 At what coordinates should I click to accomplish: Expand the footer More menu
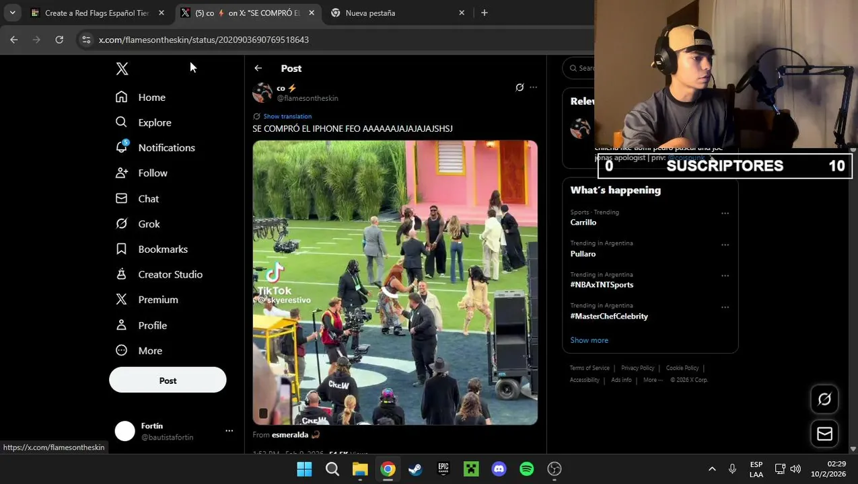[653, 380]
